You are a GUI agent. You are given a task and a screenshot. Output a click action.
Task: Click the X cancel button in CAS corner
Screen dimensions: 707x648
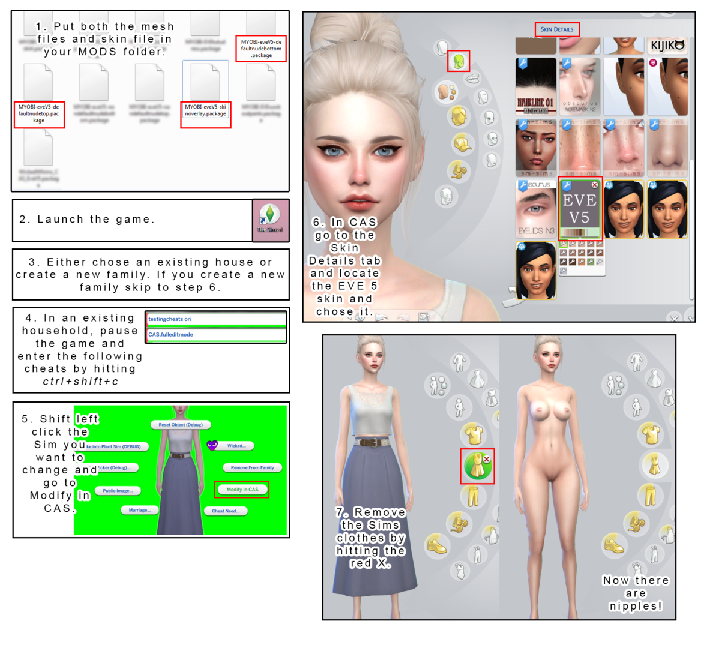[x=675, y=318]
